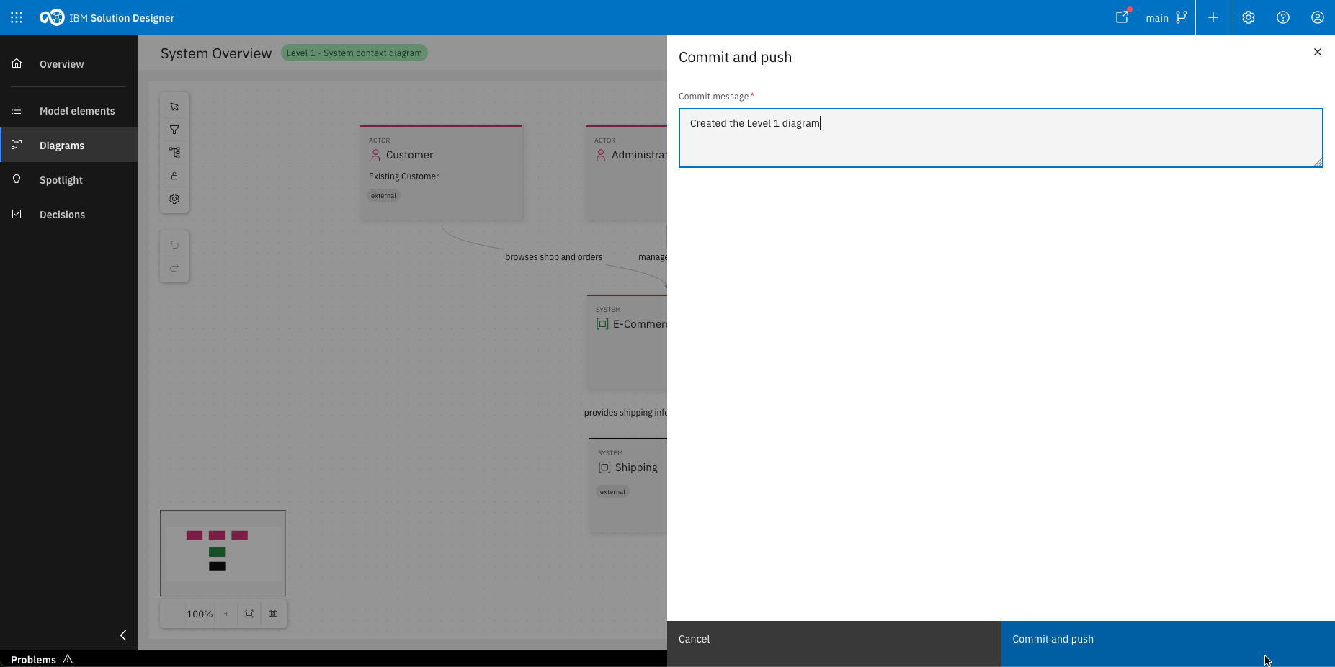Toggle the diagram lock icon
The image size is (1335, 667).
(174, 176)
